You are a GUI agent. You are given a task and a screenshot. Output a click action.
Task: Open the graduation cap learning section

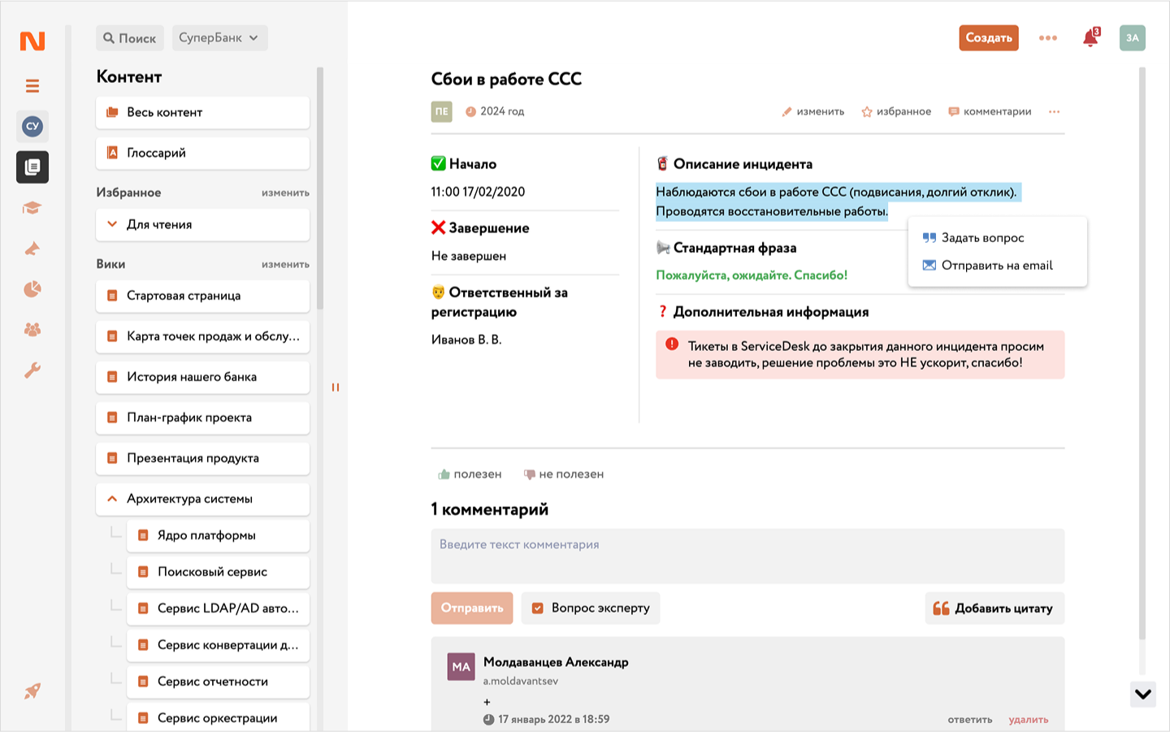coord(32,208)
